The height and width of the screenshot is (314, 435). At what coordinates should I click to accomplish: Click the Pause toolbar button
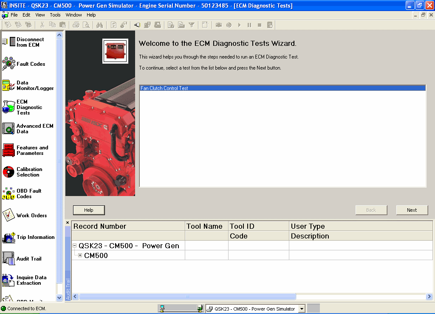click(x=249, y=25)
